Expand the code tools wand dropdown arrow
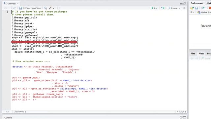 [x=53, y=8]
